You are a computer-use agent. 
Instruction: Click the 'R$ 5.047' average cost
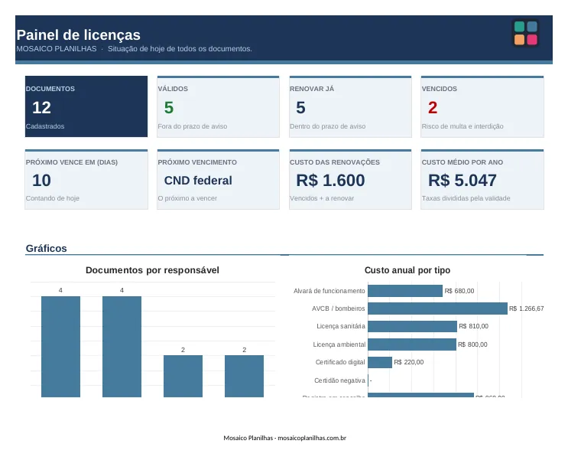tap(463, 180)
